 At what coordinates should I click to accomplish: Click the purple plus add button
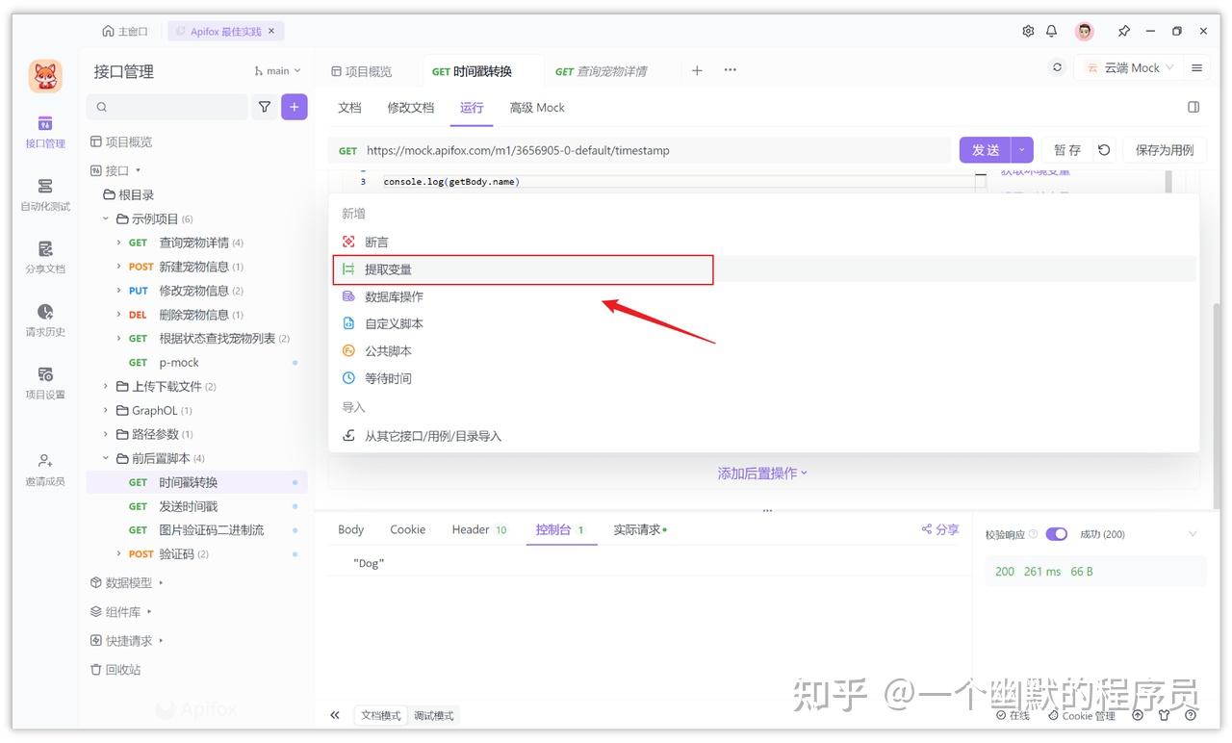[295, 108]
